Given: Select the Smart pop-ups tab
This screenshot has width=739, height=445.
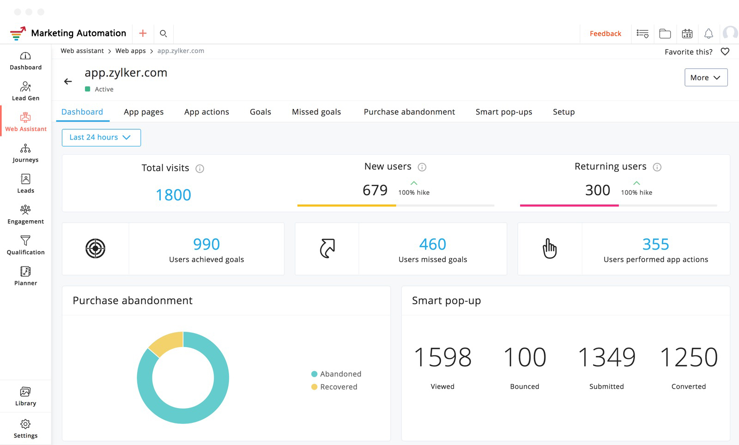Looking at the screenshot, I should point(503,112).
